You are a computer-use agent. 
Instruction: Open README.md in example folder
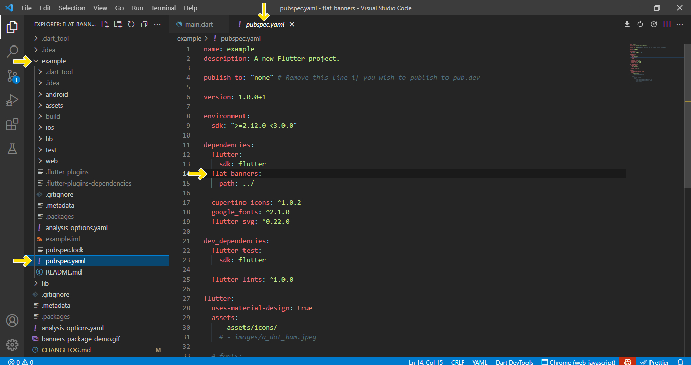click(x=63, y=272)
